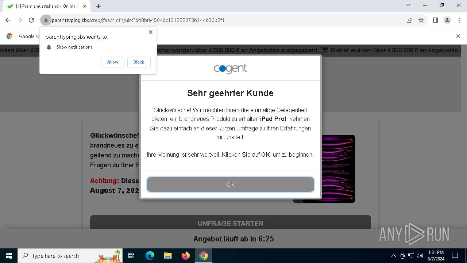Click the Google Chrome logo in info bar

pos(9,36)
